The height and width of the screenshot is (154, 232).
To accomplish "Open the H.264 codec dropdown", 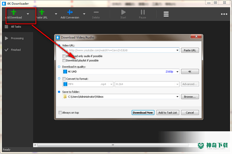I will pyautogui.click(x=177, y=84).
